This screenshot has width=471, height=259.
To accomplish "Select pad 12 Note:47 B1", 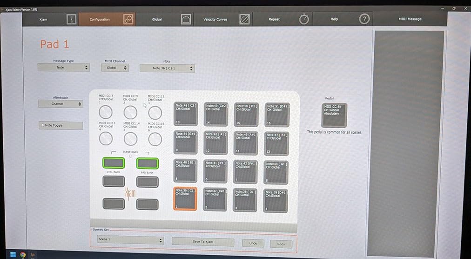I will pyautogui.click(x=276, y=144).
